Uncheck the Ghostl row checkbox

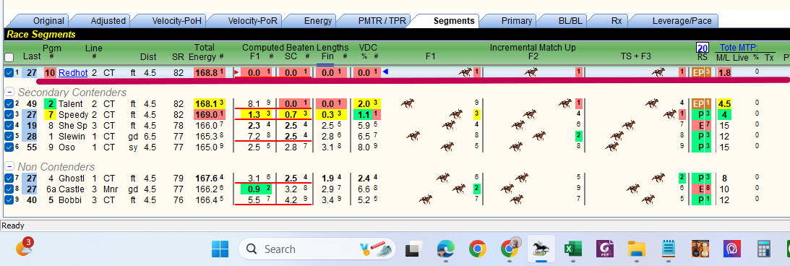pyautogui.click(x=9, y=178)
